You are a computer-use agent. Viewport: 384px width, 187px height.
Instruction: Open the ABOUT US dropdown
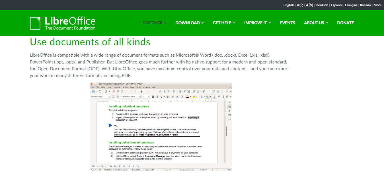pos(316,23)
